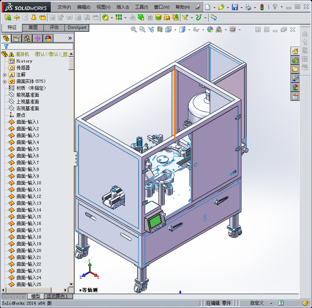The width and height of the screenshot is (312, 308).
Task: Open the 插入(I) menu
Action: click(123, 7)
